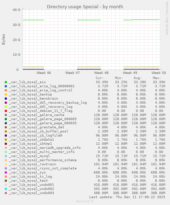Select the _var_lib_mysql_performance_schema label

pyautogui.click(x=43, y=160)
